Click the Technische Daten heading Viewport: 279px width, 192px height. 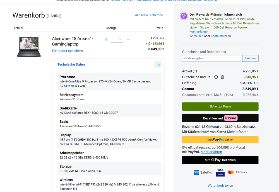coord(71,65)
